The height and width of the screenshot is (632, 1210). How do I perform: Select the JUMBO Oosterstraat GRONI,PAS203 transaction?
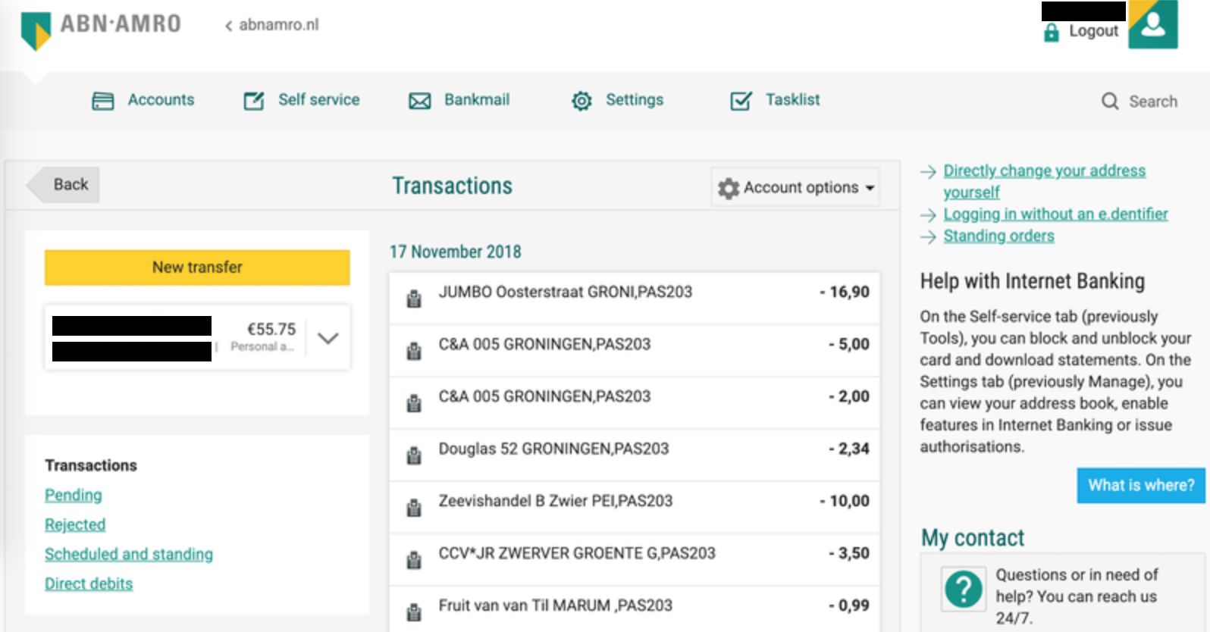tap(635, 299)
